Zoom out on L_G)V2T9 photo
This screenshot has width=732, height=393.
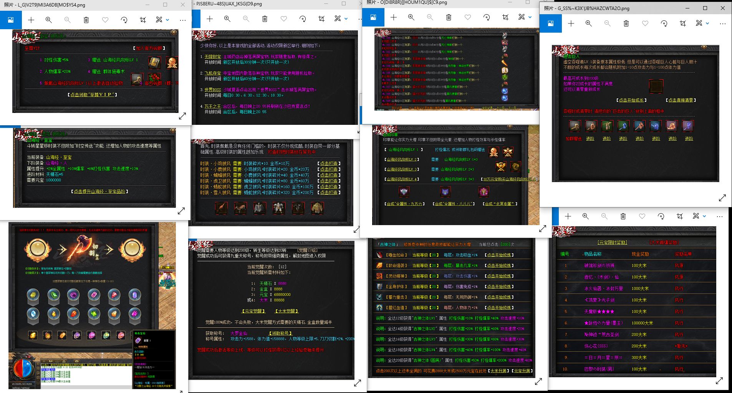point(67,20)
